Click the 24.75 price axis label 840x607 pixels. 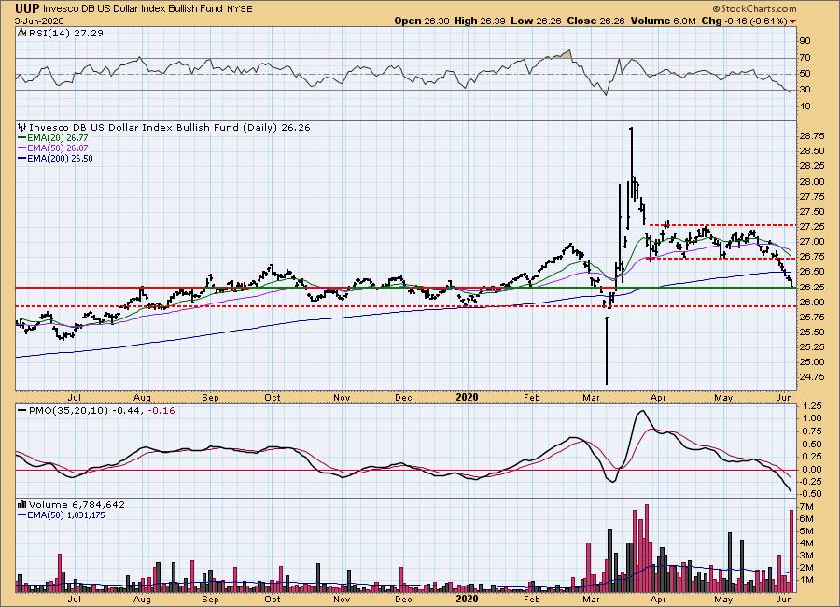tap(812, 377)
